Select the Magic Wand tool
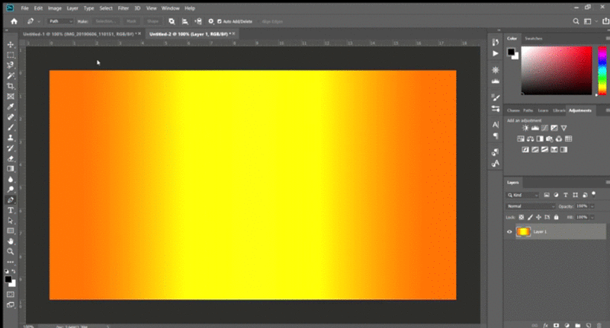The width and height of the screenshot is (610, 328). point(11,75)
